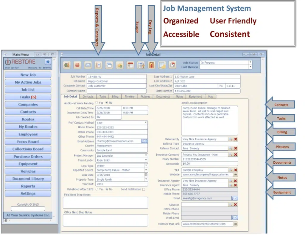The height and width of the screenshot is (235, 305).
Task: Expand the Project Manager dropdown
Action: pos(146,156)
